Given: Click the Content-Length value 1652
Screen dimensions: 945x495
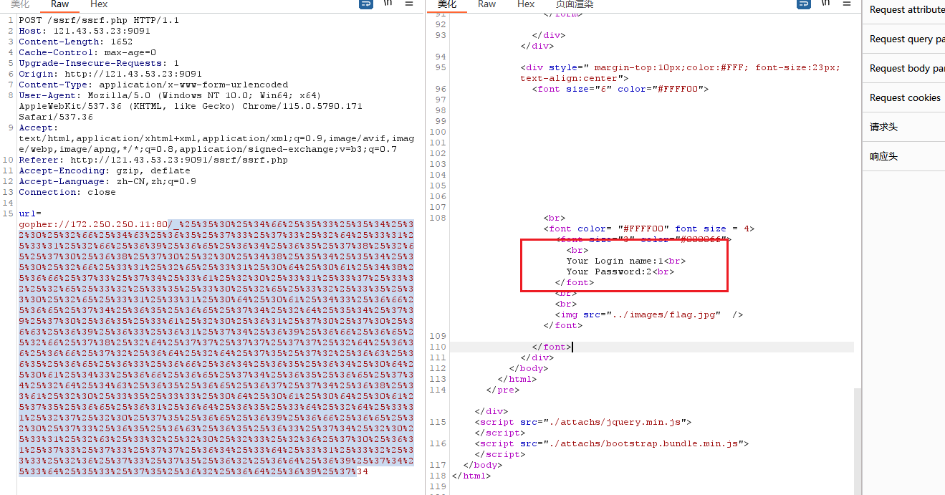Looking at the screenshot, I should (122, 42).
